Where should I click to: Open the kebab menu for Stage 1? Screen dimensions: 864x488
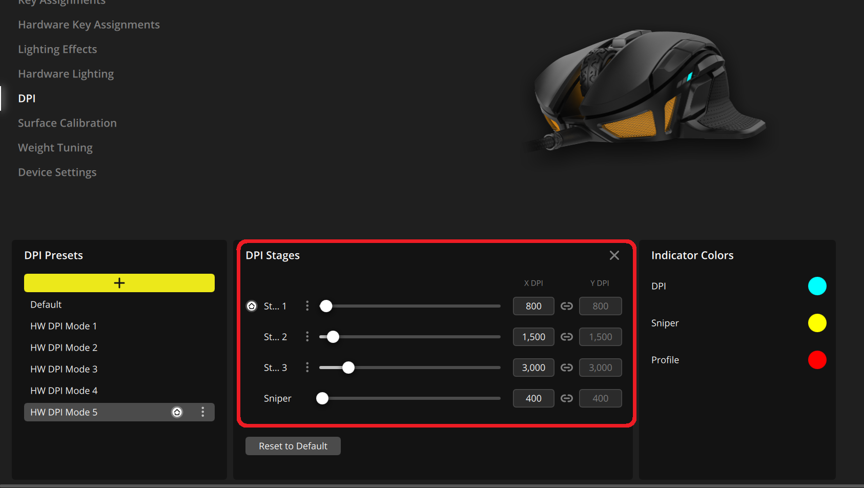307,306
